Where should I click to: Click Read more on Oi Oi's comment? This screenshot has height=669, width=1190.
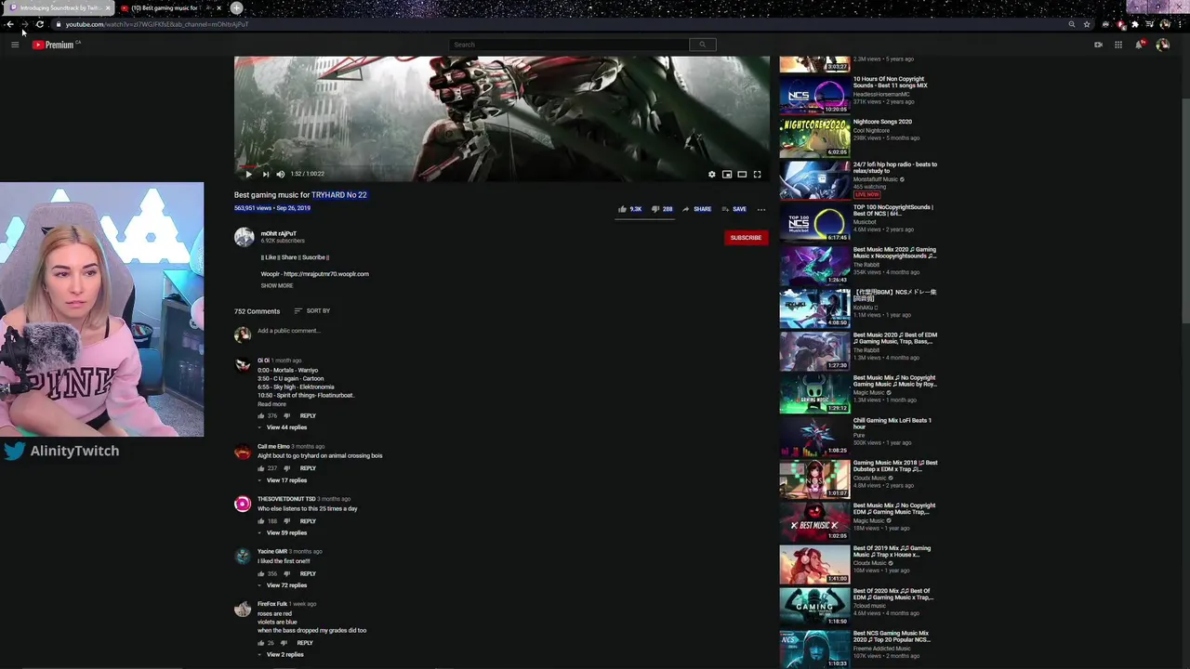point(271,404)
